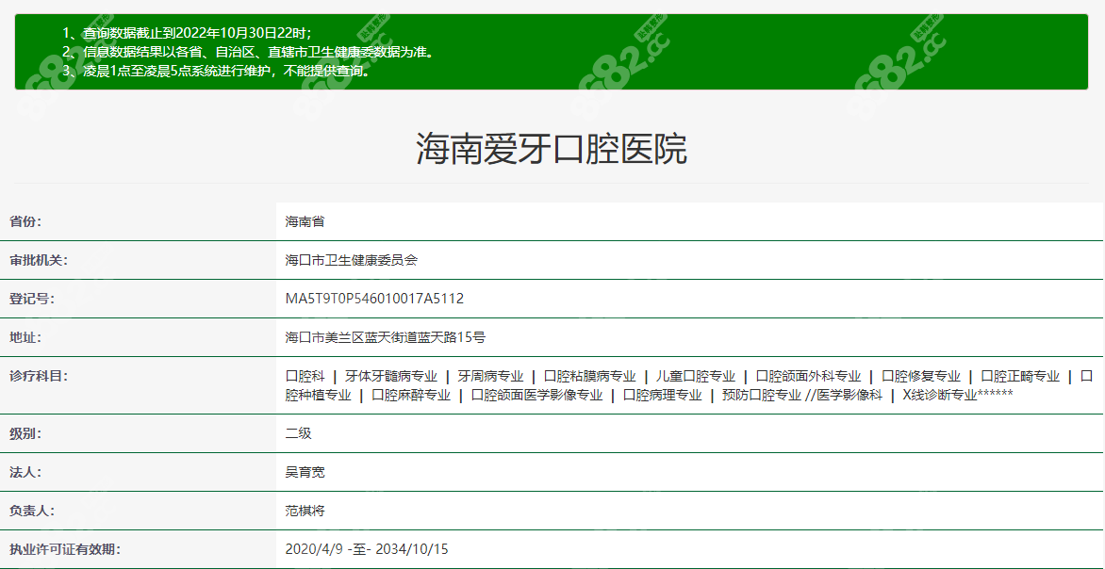Click 口腔麻醉专业 entry

[411, 395]
